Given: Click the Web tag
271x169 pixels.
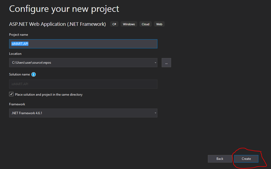Looking at the screenshot, I should click(159, 24).
